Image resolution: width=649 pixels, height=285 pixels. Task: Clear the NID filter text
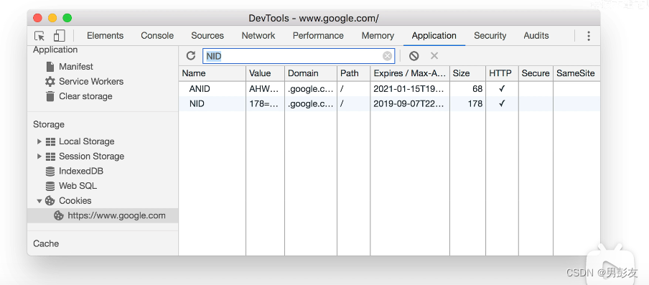[387, 56]
